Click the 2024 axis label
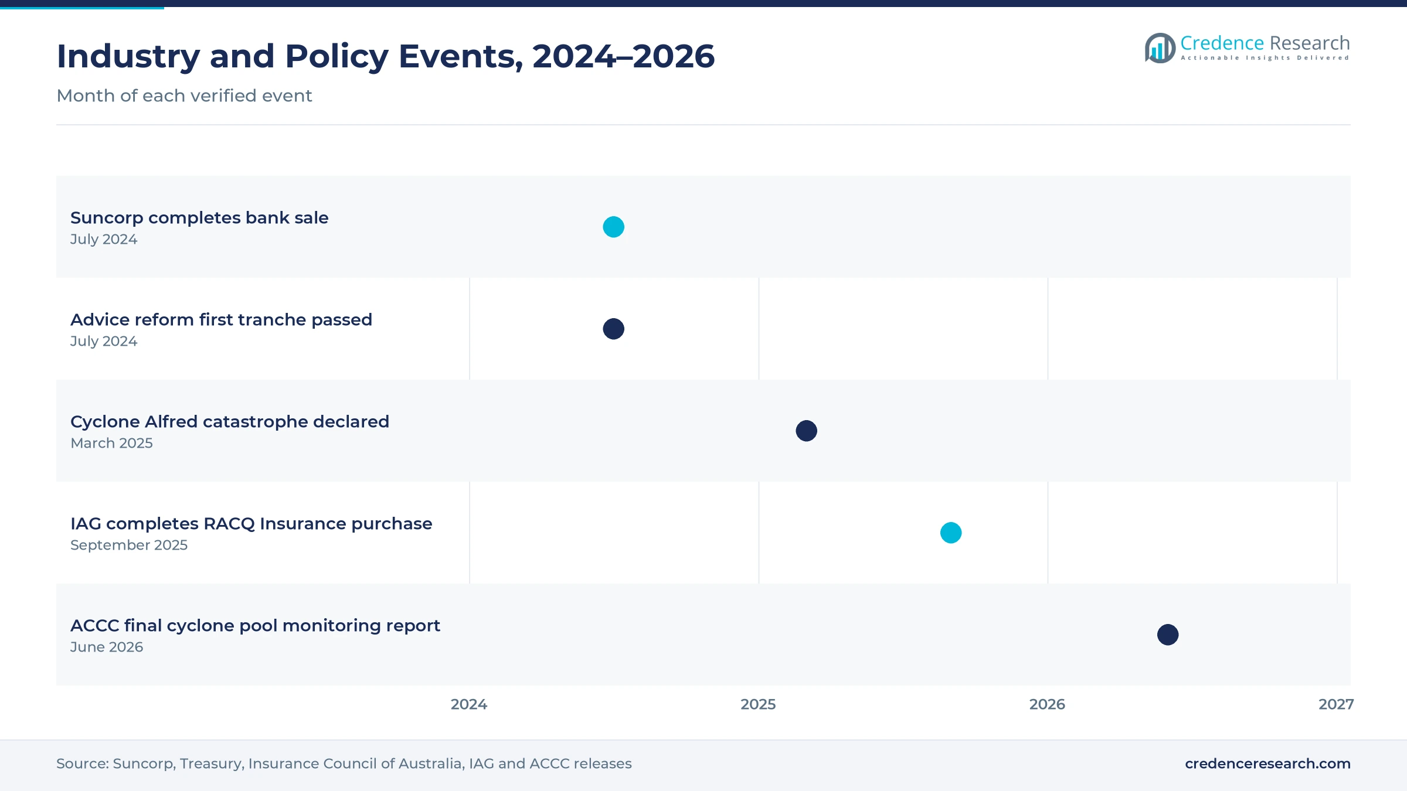The image size is (1407, 791). (x=469, y=704)
